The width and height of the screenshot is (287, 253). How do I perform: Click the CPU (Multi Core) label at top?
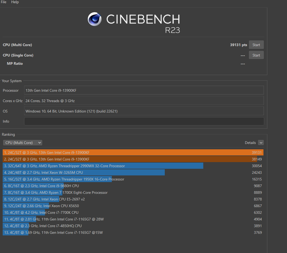pos(17,45)
